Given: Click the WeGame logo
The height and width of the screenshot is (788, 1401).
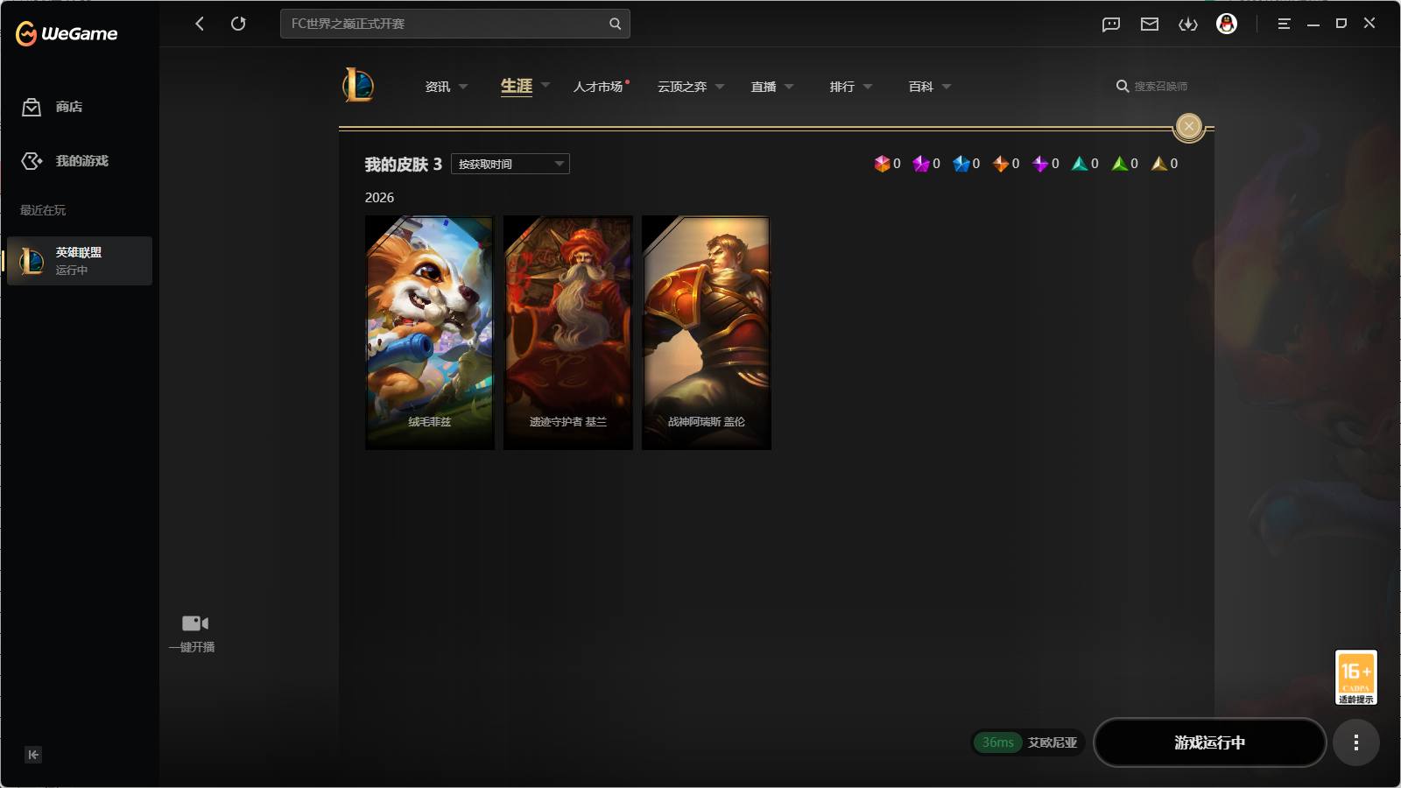Looking at the screenshot, I should coord(67,33).
